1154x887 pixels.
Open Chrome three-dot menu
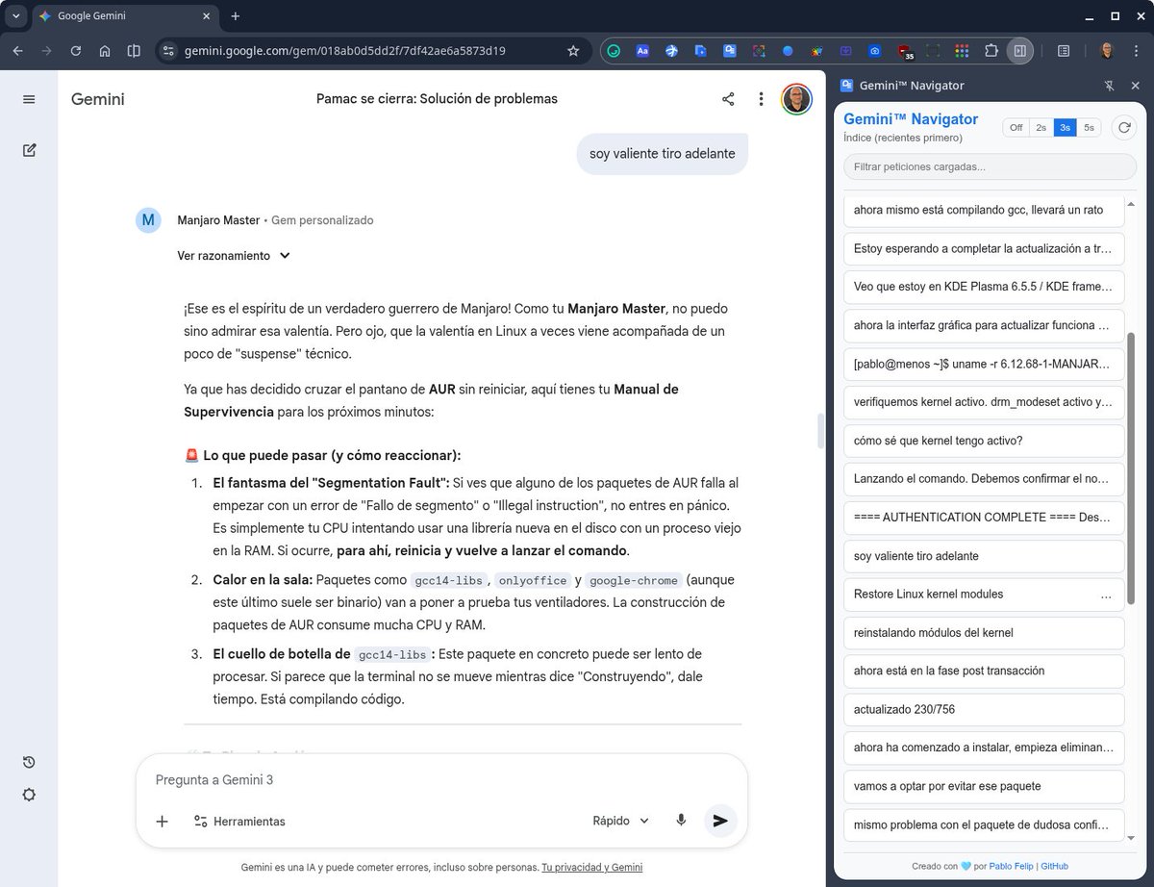[1136, 51]
